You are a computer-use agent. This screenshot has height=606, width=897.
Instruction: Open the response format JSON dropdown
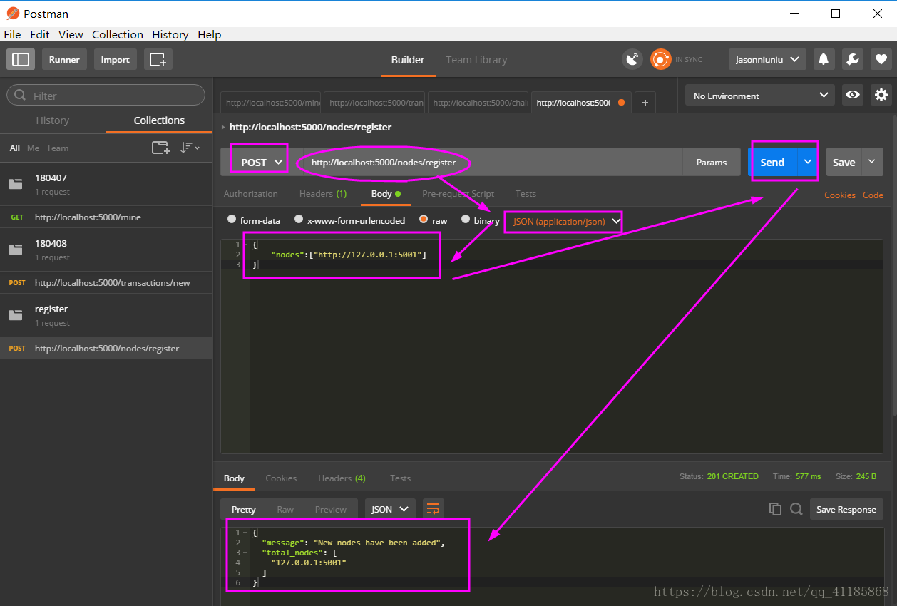389,509
